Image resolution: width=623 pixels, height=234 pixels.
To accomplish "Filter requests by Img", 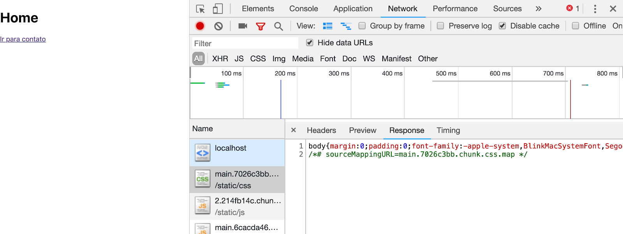I will tap(279, 59).
